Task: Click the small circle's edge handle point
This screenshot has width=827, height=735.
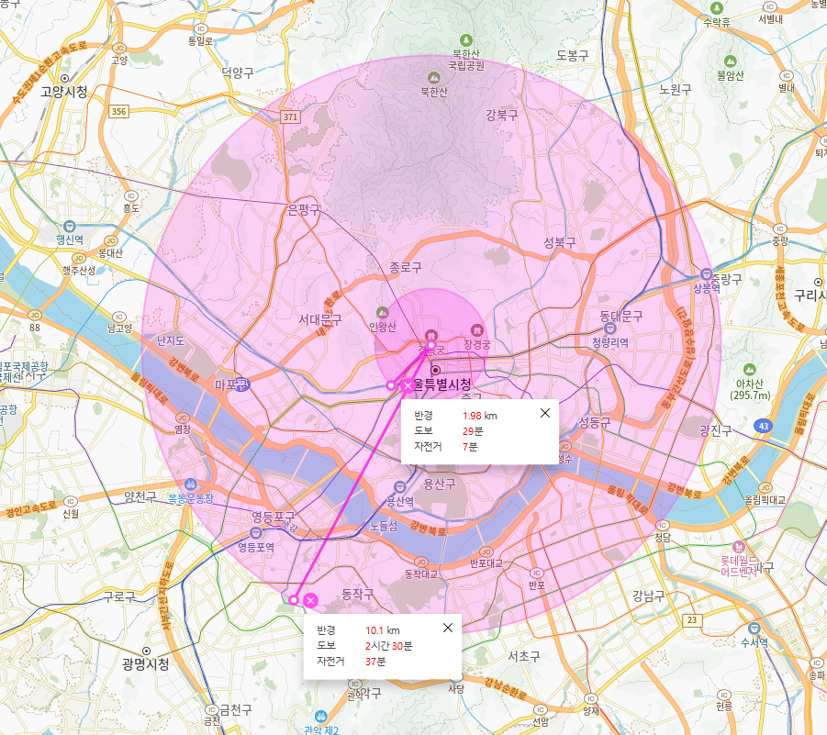Action: click(x=390, y=385)
